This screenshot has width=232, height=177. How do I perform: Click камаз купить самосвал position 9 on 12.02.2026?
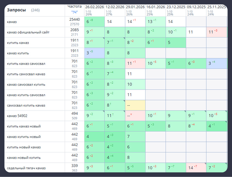(115, 95)
